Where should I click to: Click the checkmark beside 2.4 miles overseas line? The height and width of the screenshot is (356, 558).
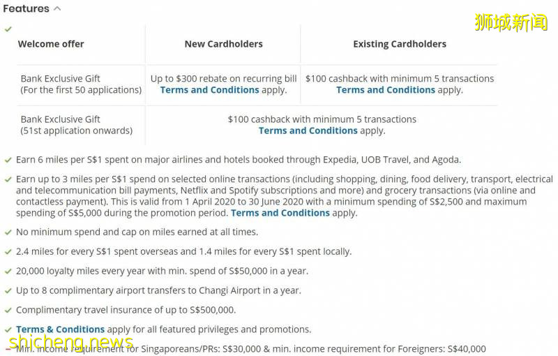[8, 251]
